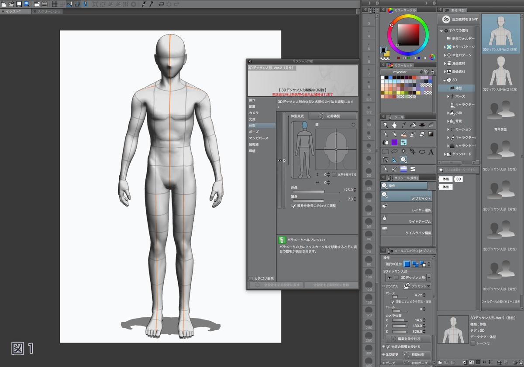Click 編集対象を注視 button
The width and height of the screenshot is (524, 367).
tap(408, 339)
